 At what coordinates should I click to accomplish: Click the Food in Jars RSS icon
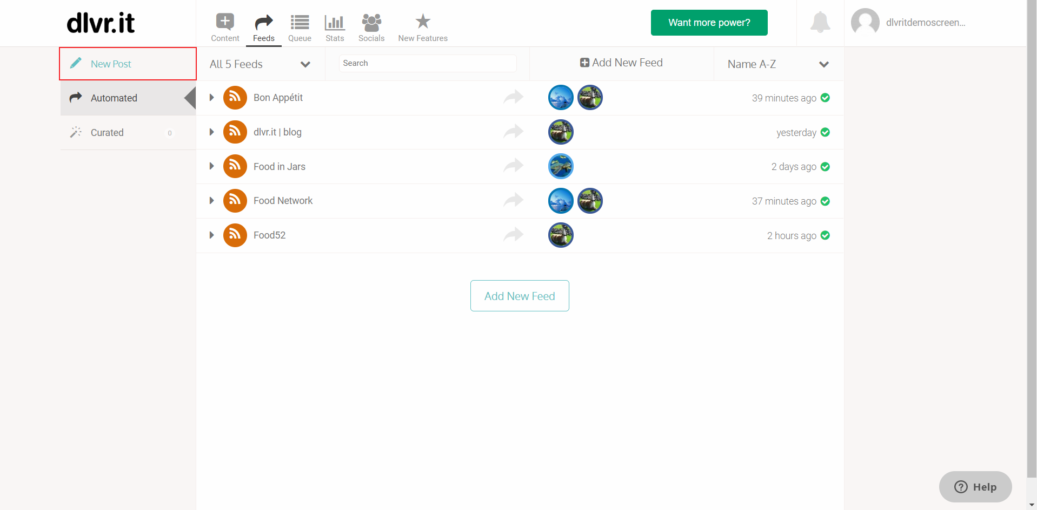(235, 166)
